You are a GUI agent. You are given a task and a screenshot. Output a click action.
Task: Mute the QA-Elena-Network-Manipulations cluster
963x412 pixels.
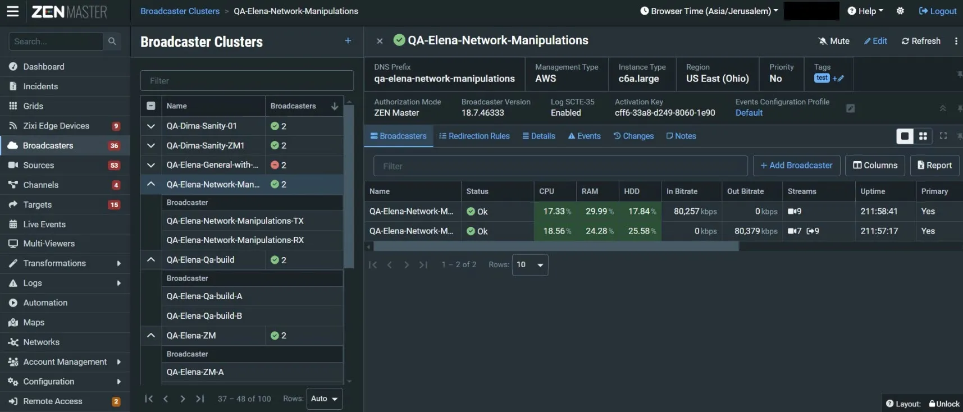(834, 41)
